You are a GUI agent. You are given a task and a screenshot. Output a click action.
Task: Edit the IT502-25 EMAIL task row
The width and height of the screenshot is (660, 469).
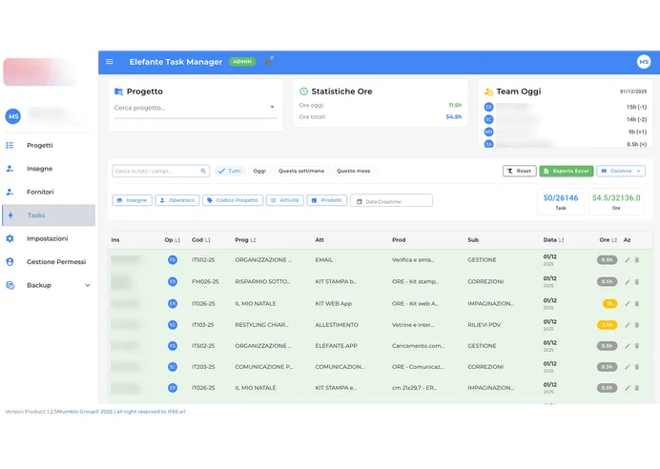coord(627,259)
